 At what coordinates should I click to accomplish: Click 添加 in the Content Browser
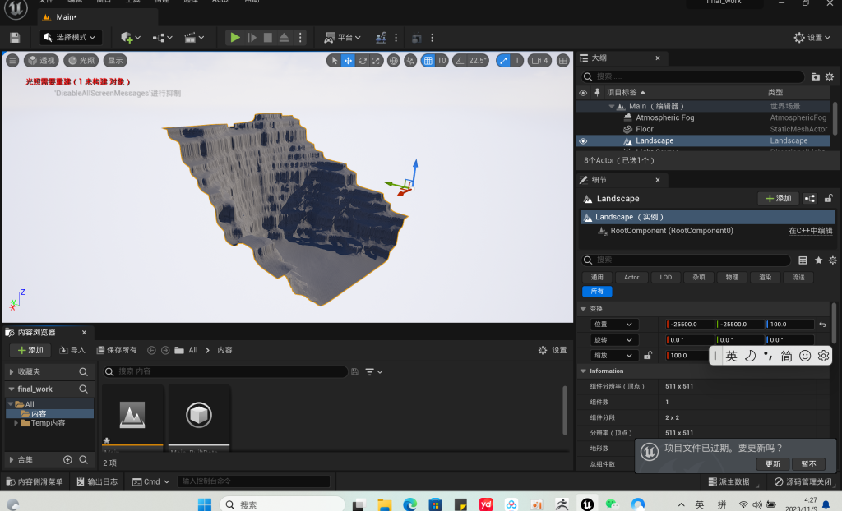click(x=30, y=351)
